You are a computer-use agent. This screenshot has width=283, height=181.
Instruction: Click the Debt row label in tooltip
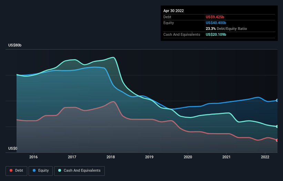click(167, 17)
